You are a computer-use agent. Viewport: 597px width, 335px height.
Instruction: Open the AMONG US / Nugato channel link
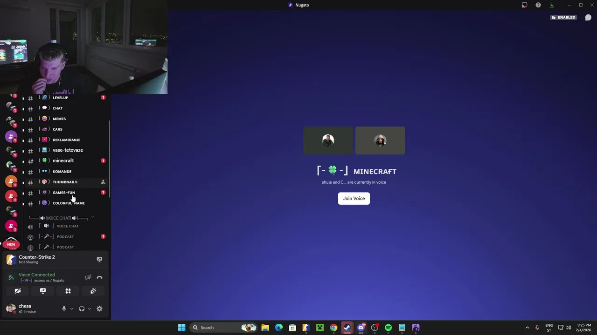point(42,281)
